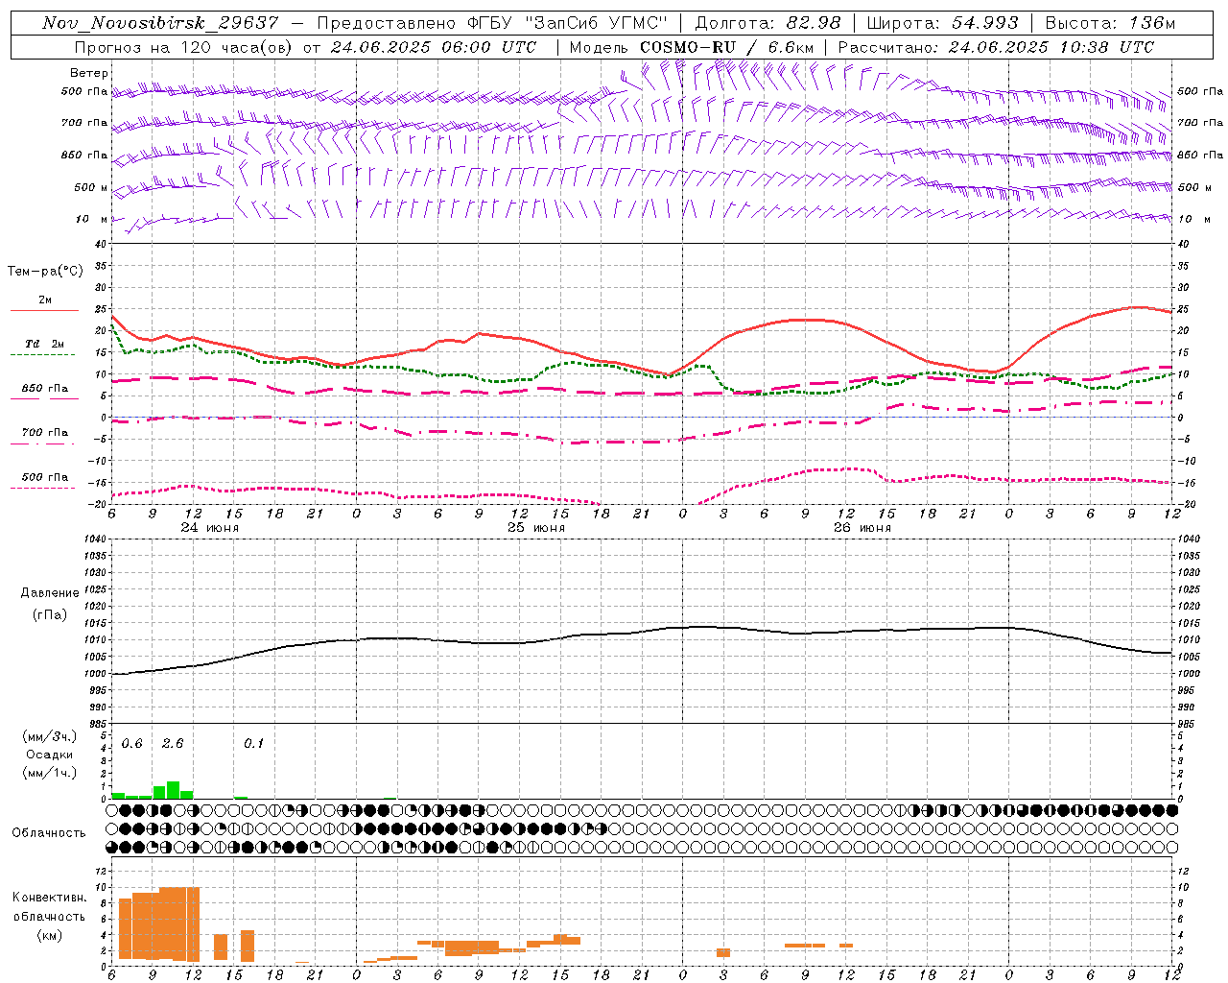Click the solid red line sample under '2м'
The height and width of the screenshot is (983, 1228).
tap(44, 310)
